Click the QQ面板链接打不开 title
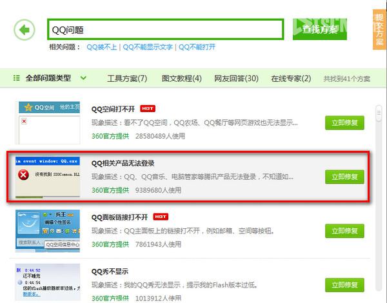Viewport: 387px width, 303px height. point(119,217)
